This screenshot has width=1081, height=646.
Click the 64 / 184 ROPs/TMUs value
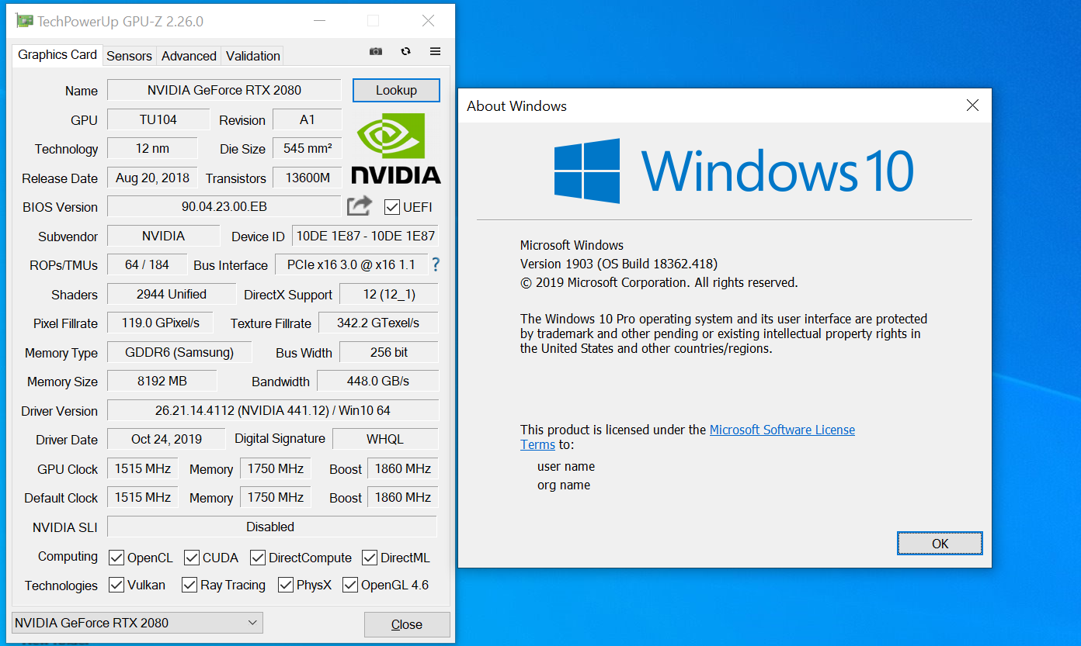(x=147, y=264)
